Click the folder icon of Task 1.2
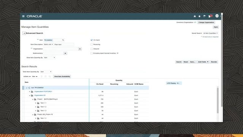Viewport: 243px width, 137px height. click(38, 107)
